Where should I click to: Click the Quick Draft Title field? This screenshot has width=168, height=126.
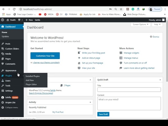(129, 90)
